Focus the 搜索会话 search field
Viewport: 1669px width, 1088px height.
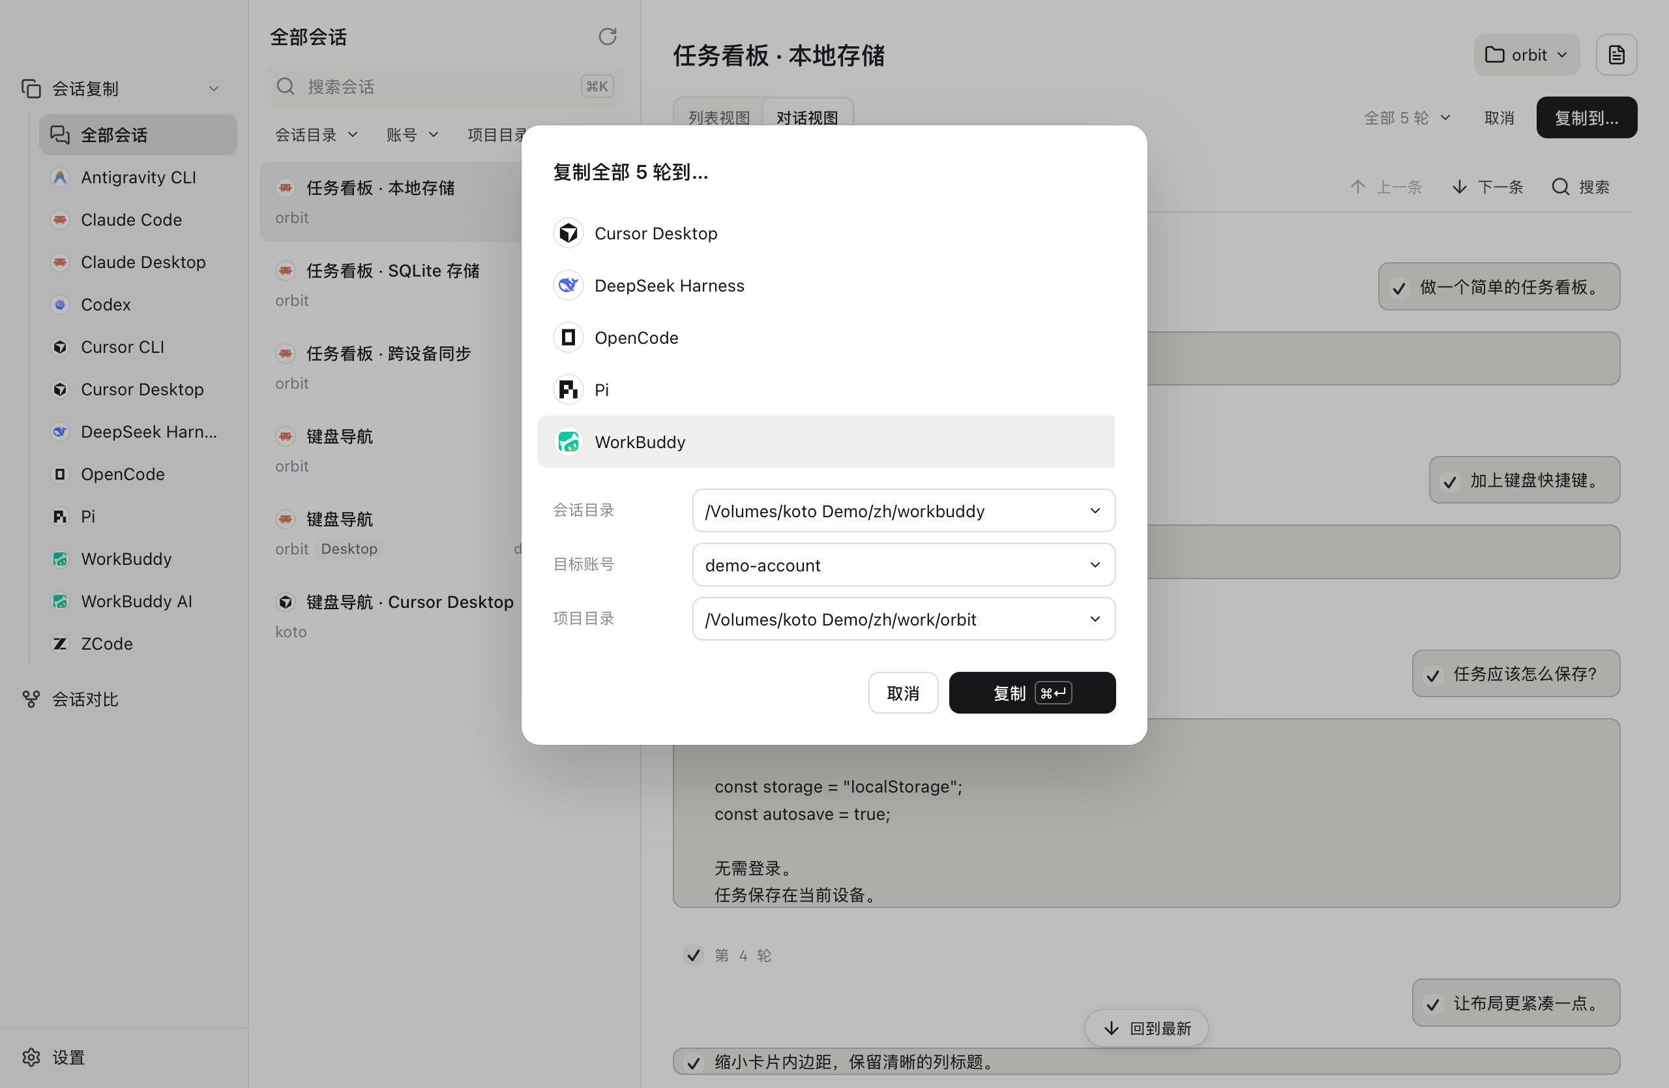[444, 86]
